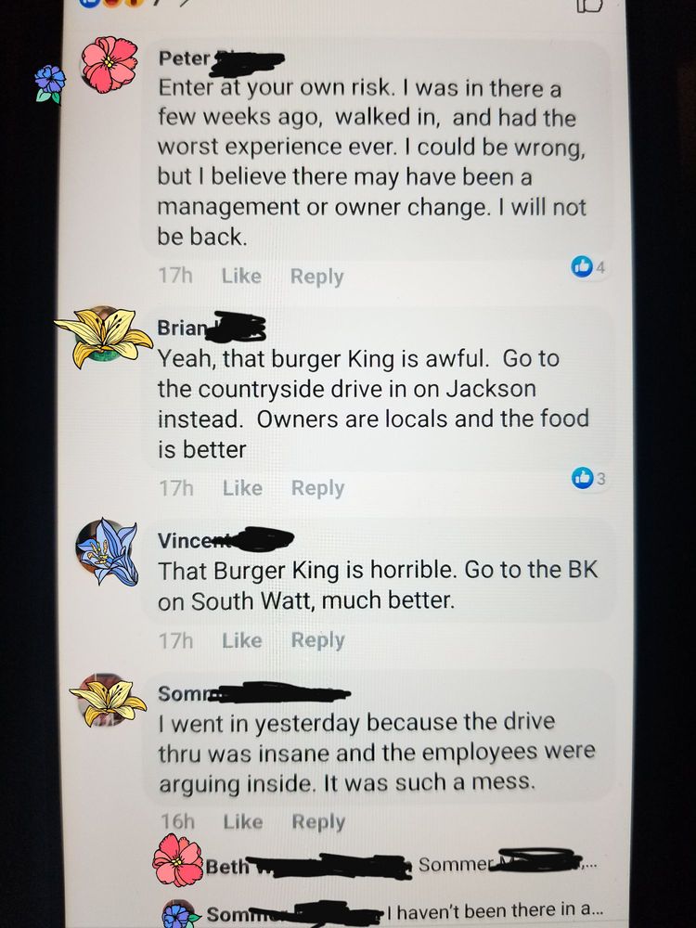Open the thumbs-up reaction count on Peter's comment
Image resolution: width=696 pixels, height=928 pixels.
tap(589, 267)
